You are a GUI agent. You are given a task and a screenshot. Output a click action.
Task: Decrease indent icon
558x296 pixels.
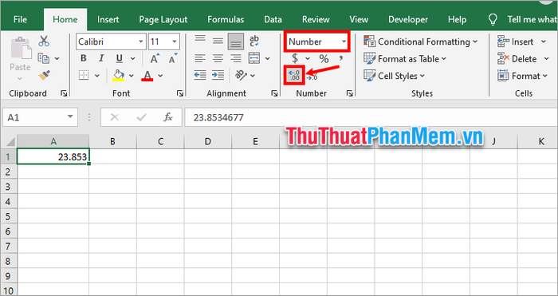coord(200,75)
